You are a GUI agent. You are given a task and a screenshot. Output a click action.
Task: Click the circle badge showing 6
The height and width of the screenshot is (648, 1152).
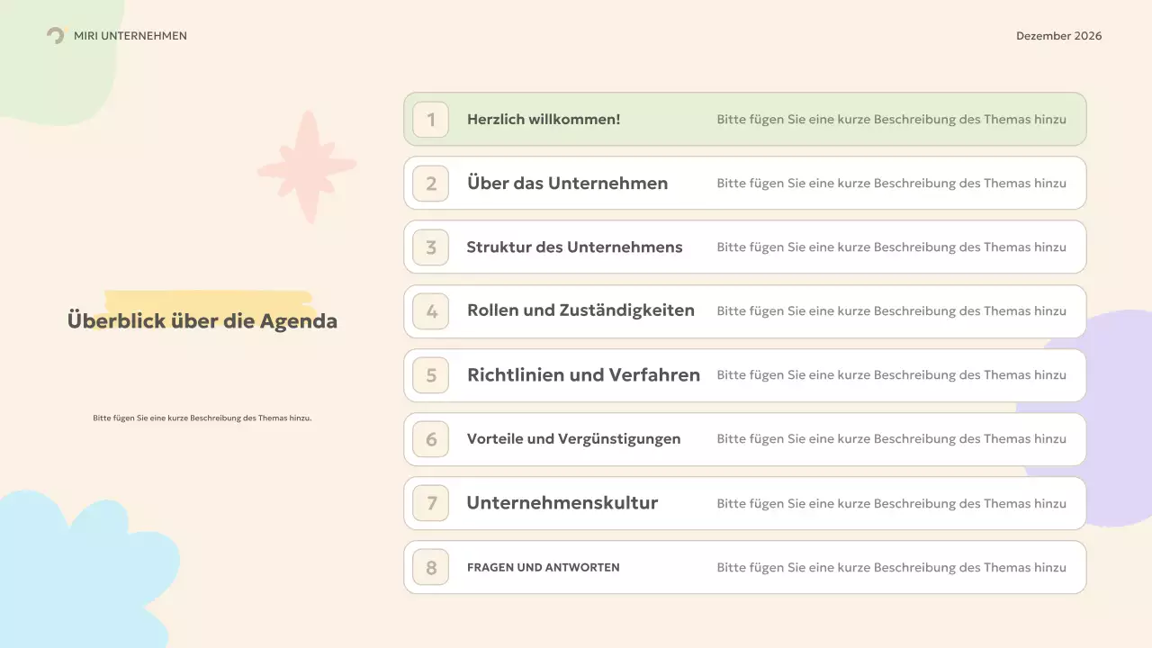tap(430, 439)
